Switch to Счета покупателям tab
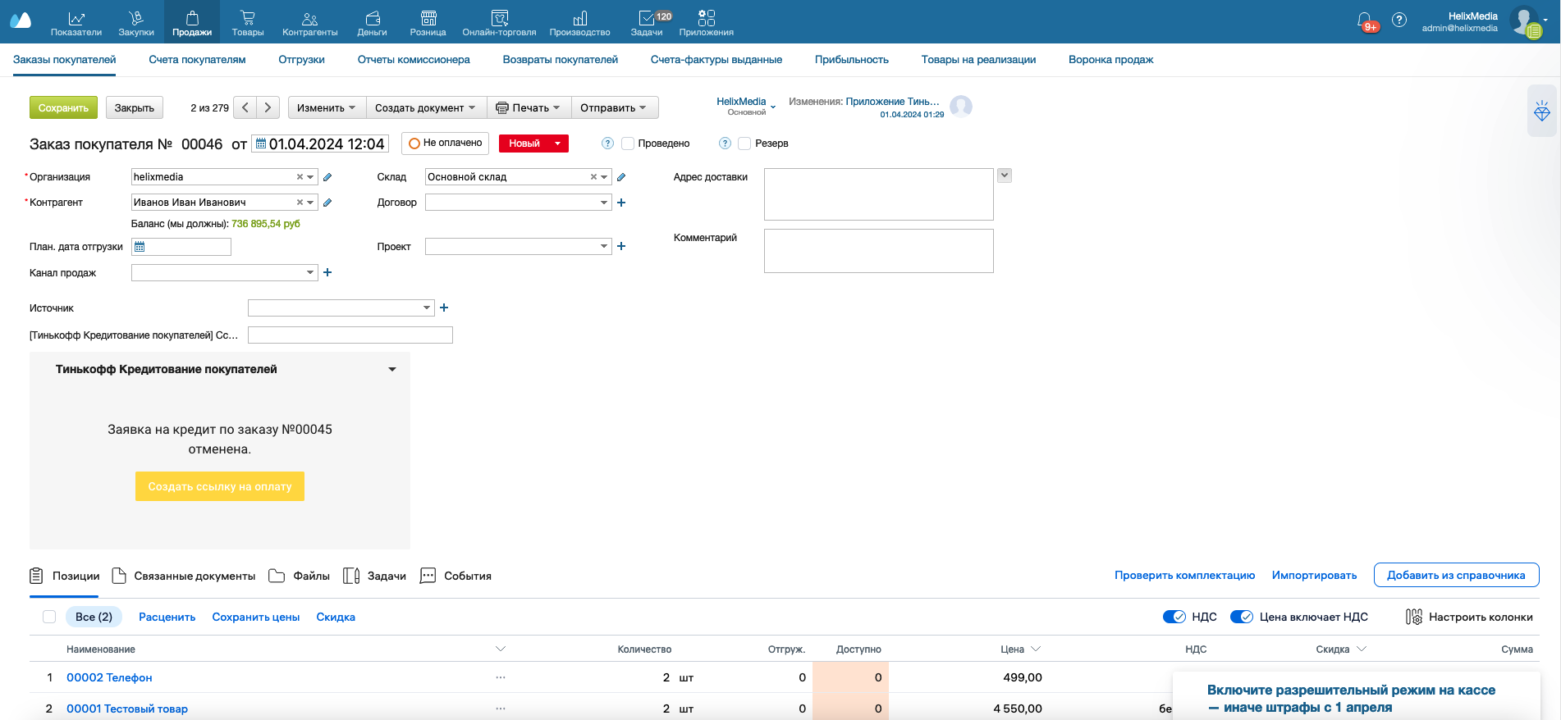Screen dimensions: 1561x720 coord(197,60)
